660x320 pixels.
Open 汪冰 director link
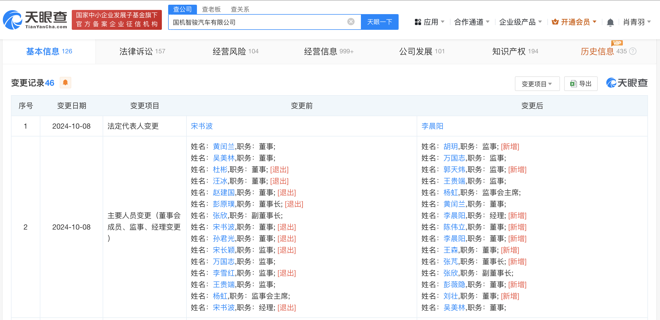[220, 181]
